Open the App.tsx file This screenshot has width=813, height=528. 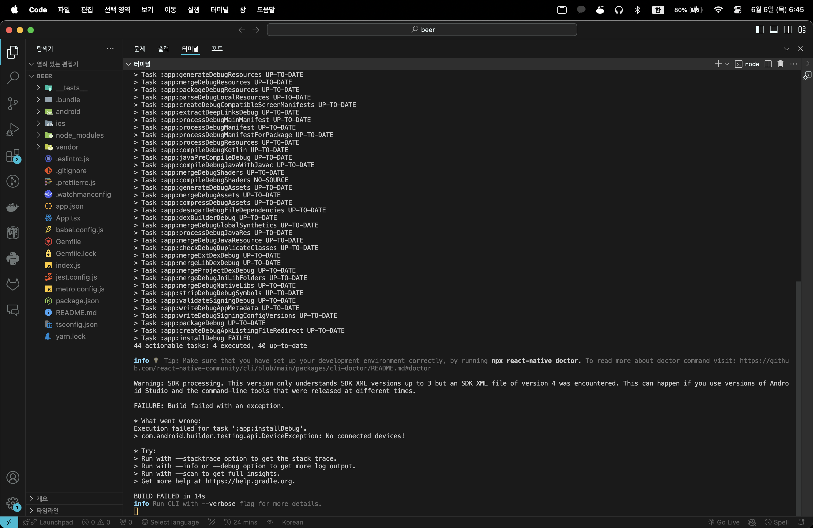[x=68, y=218]
